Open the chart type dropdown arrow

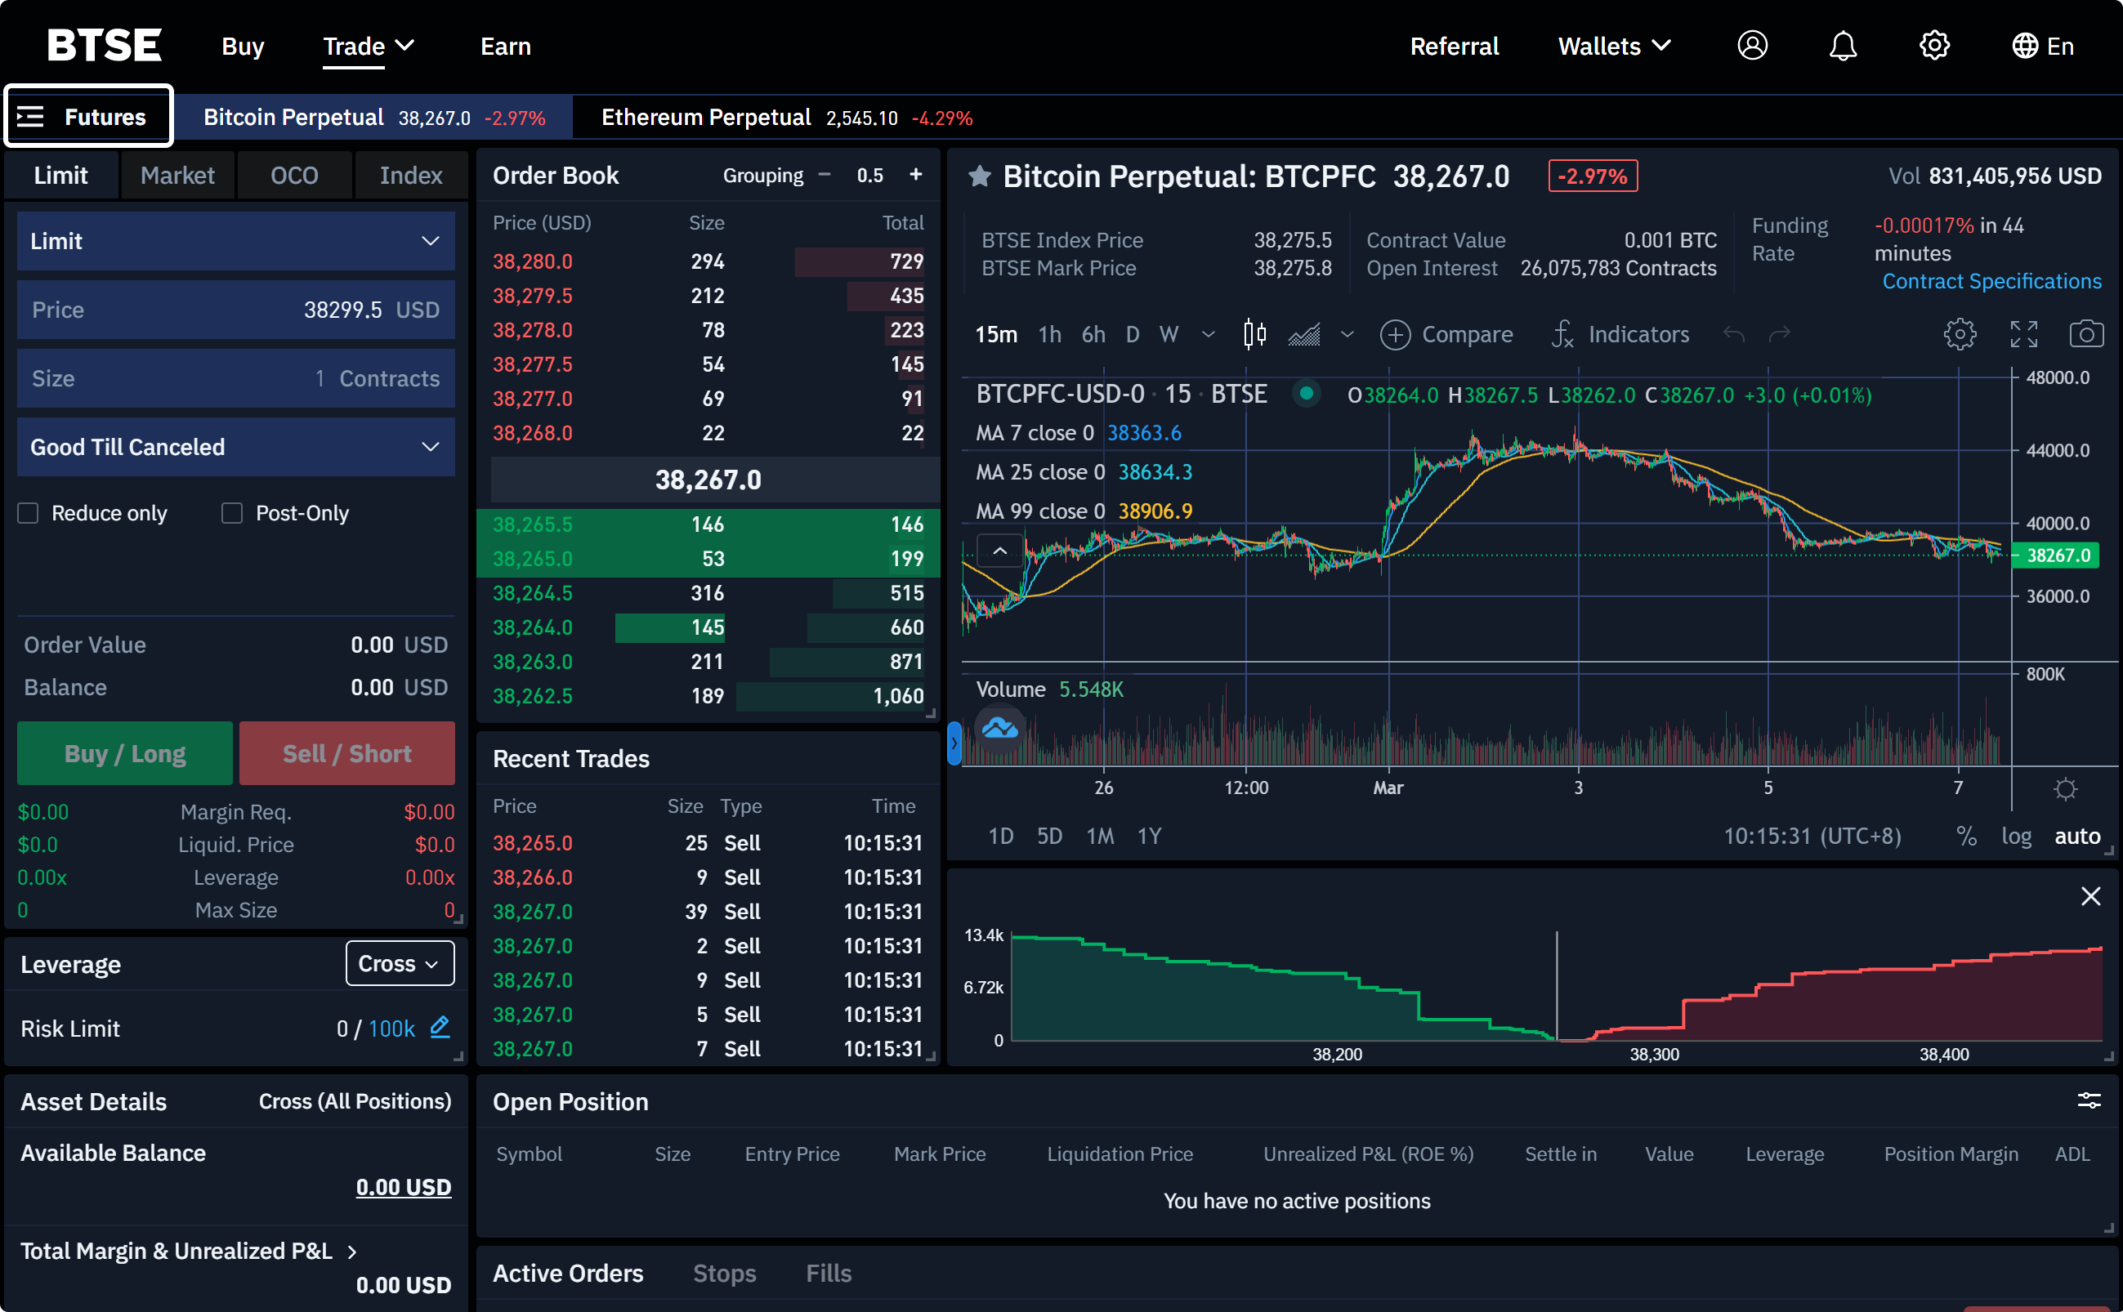pos(1346,334)
